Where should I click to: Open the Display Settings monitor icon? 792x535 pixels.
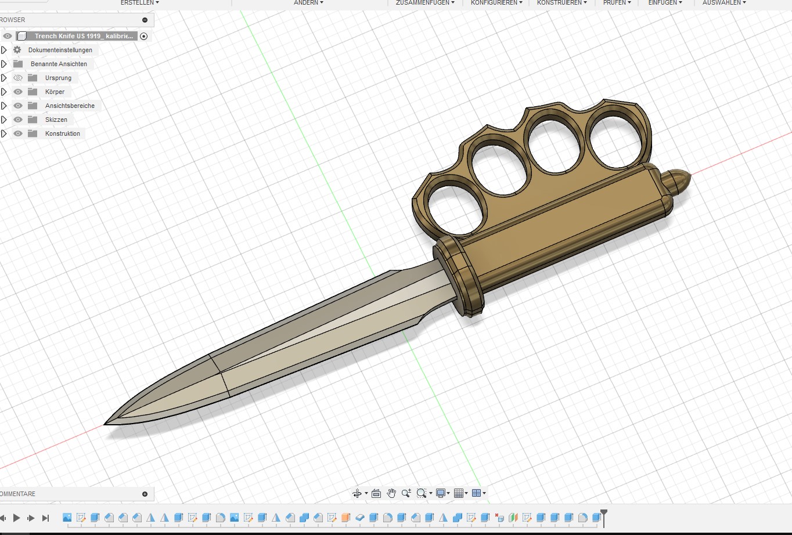(441, 493)
